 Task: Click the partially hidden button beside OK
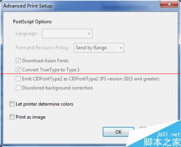[x=143, y=129]
